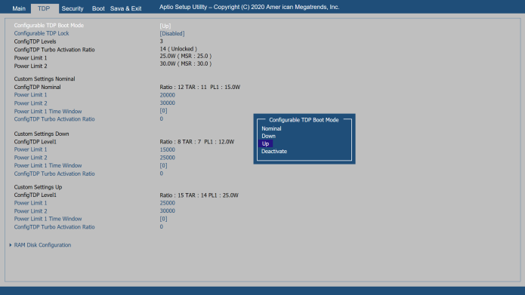Select the TDP tab

point(44,8)
